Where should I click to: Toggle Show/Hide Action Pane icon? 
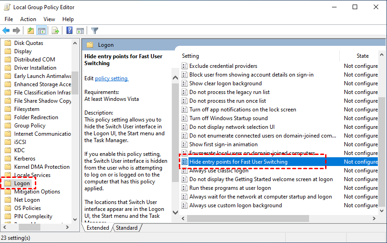[x=80, y=31]
